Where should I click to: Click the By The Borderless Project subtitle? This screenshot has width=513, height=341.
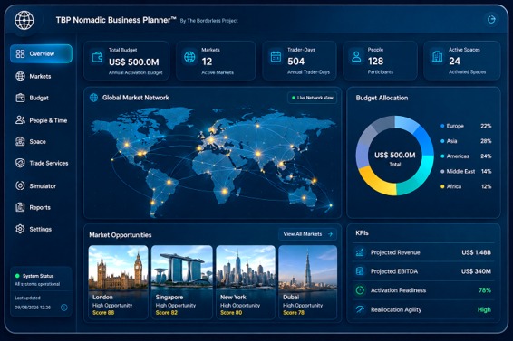[x=208, y=21]
